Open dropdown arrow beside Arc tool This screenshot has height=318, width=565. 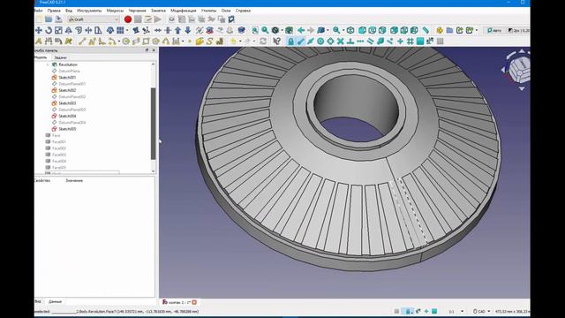coord(119,42)
